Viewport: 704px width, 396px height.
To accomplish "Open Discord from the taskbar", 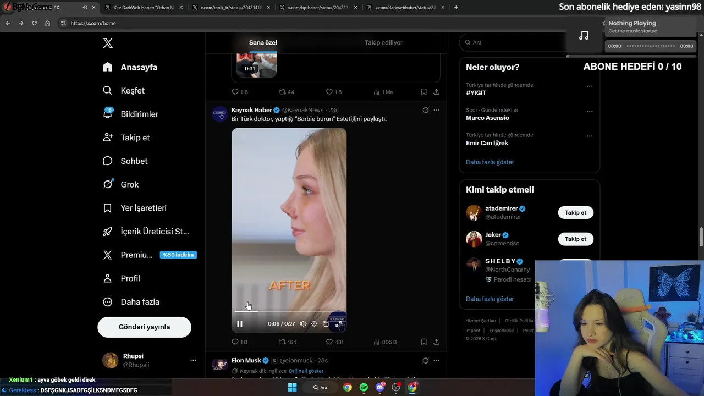I will (380, 387).
